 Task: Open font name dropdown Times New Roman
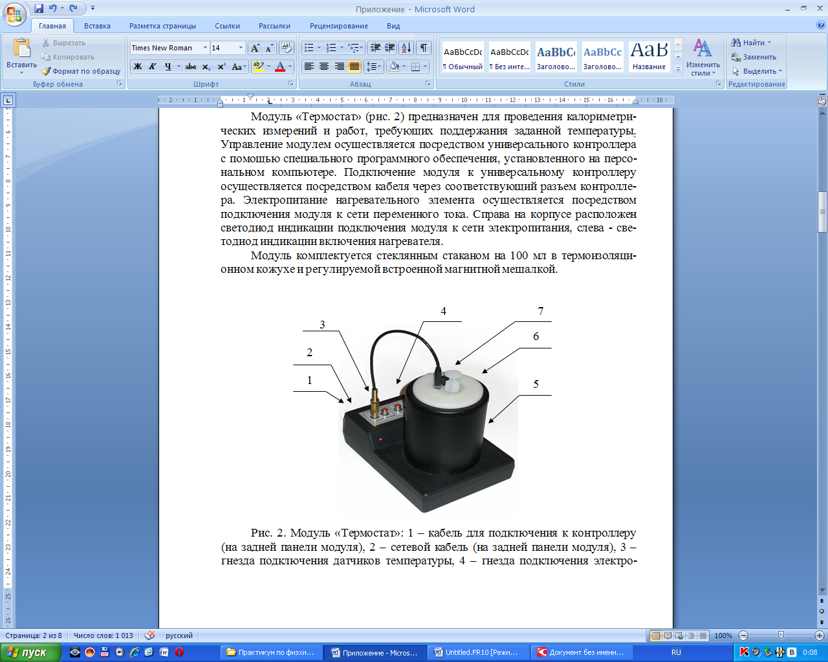pyautogui.click(x=206, y=48)
